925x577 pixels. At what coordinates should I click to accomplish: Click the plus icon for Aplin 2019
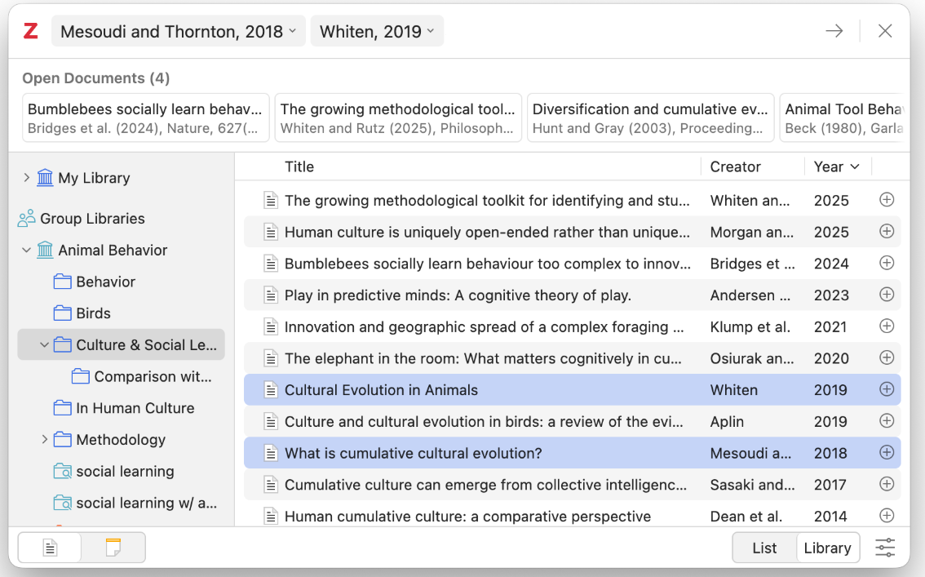(887, 421)
